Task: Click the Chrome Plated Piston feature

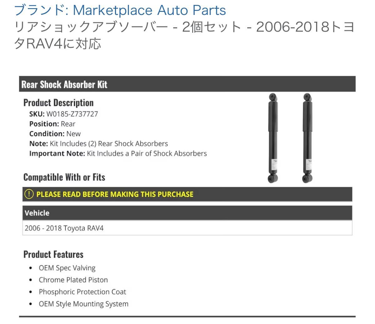Action: click(x=73, y=280)
